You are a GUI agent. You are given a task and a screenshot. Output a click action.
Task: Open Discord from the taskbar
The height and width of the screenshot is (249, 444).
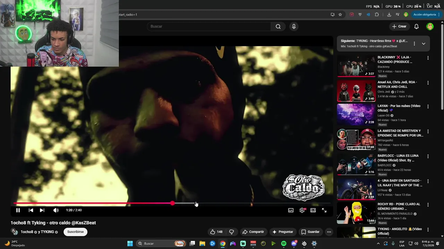(x=294, y=243)
